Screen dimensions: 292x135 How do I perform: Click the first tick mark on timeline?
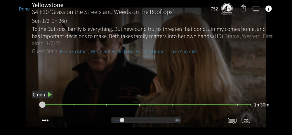pyautogui.click(x=74, y=105)
